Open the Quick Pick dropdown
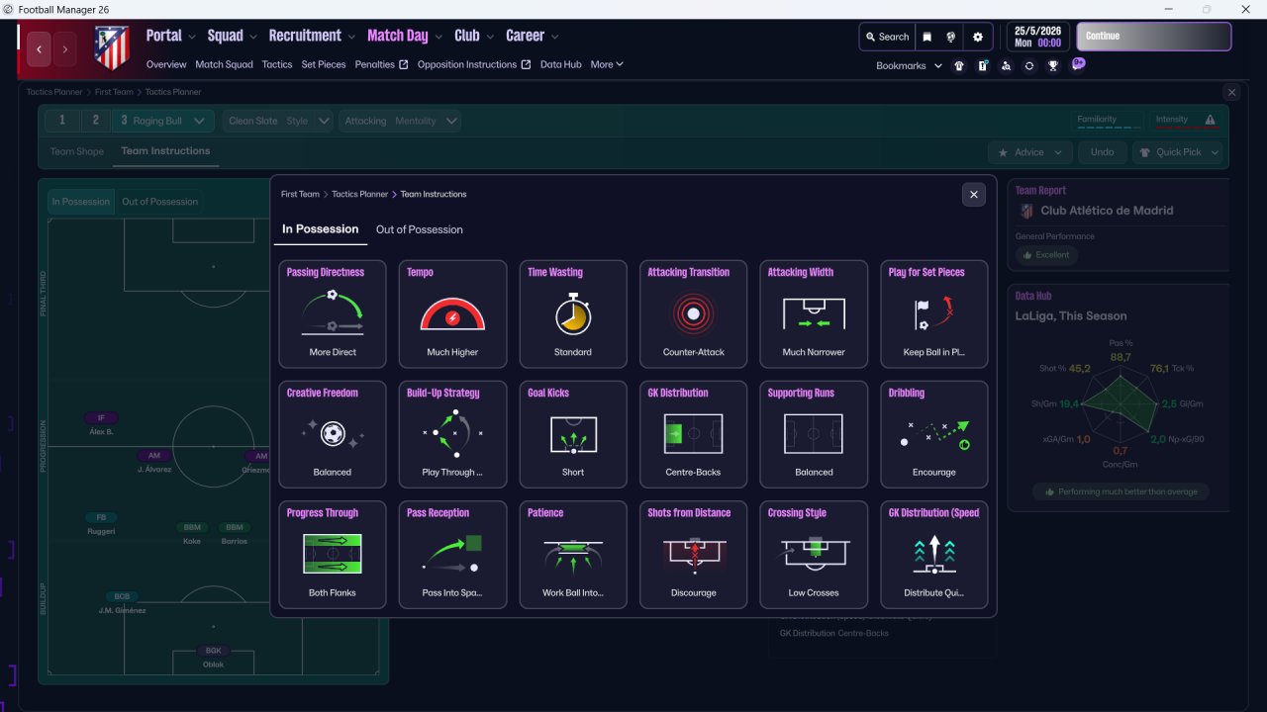Screen dimensions: 1267x712 click(x=1178, y=152)
